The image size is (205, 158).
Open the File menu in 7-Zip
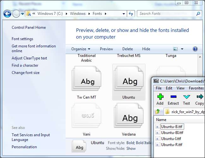159,88
